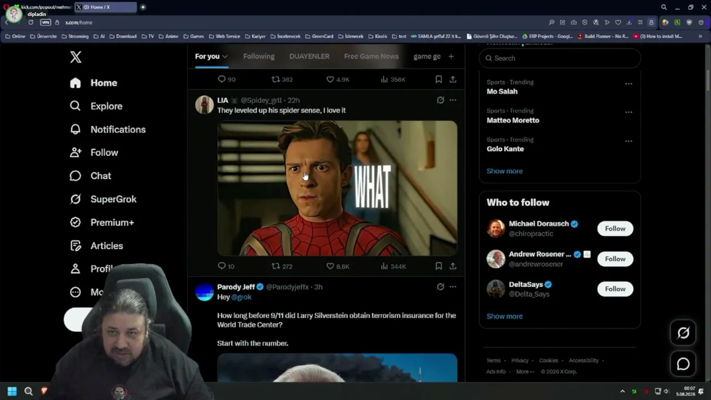The image size is (711, 400).
Task: Follow DeltaSays
Action: (x=615, y=289)
